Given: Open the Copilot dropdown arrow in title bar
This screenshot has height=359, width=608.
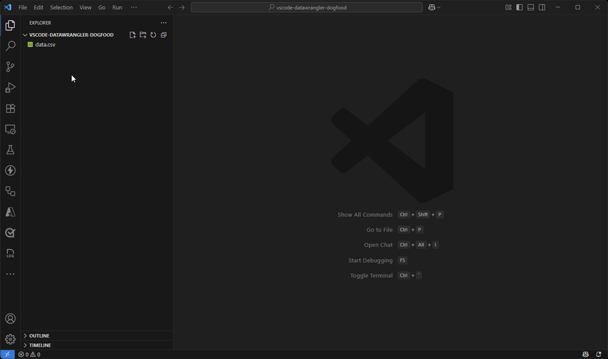Looking at the screenshot, I should click(439, 7).
